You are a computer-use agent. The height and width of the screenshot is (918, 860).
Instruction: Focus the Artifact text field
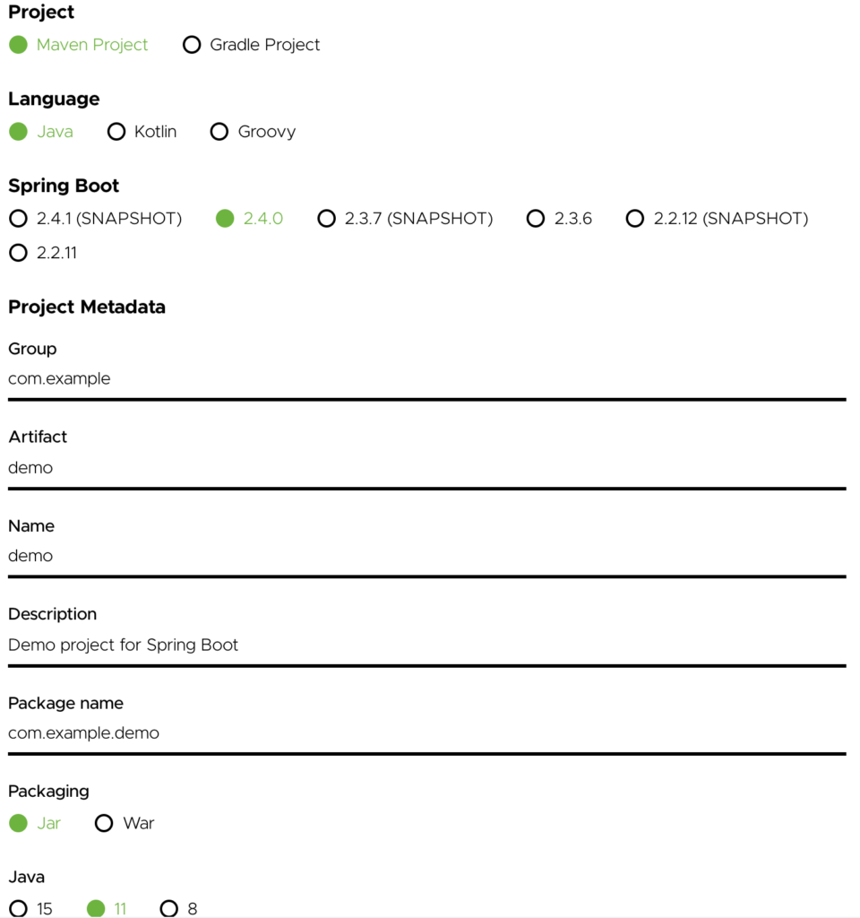(x=426, y=468)
